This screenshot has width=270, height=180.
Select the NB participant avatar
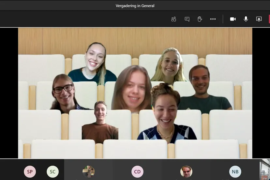coord(235,172)
